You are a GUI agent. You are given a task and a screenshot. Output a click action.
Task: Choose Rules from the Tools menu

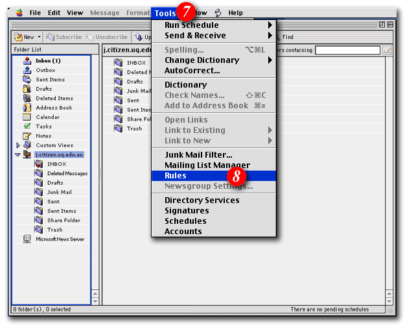pos(176,176)
